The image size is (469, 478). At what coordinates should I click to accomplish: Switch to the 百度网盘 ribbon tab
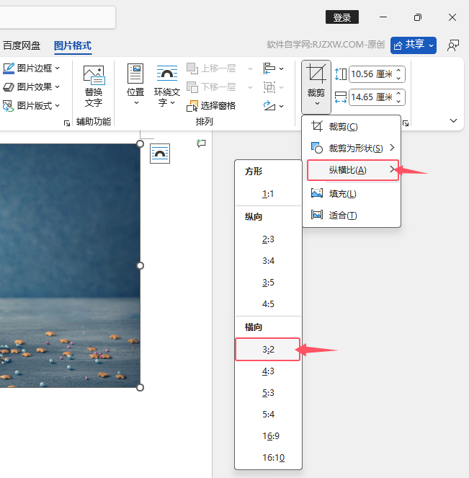22,45
